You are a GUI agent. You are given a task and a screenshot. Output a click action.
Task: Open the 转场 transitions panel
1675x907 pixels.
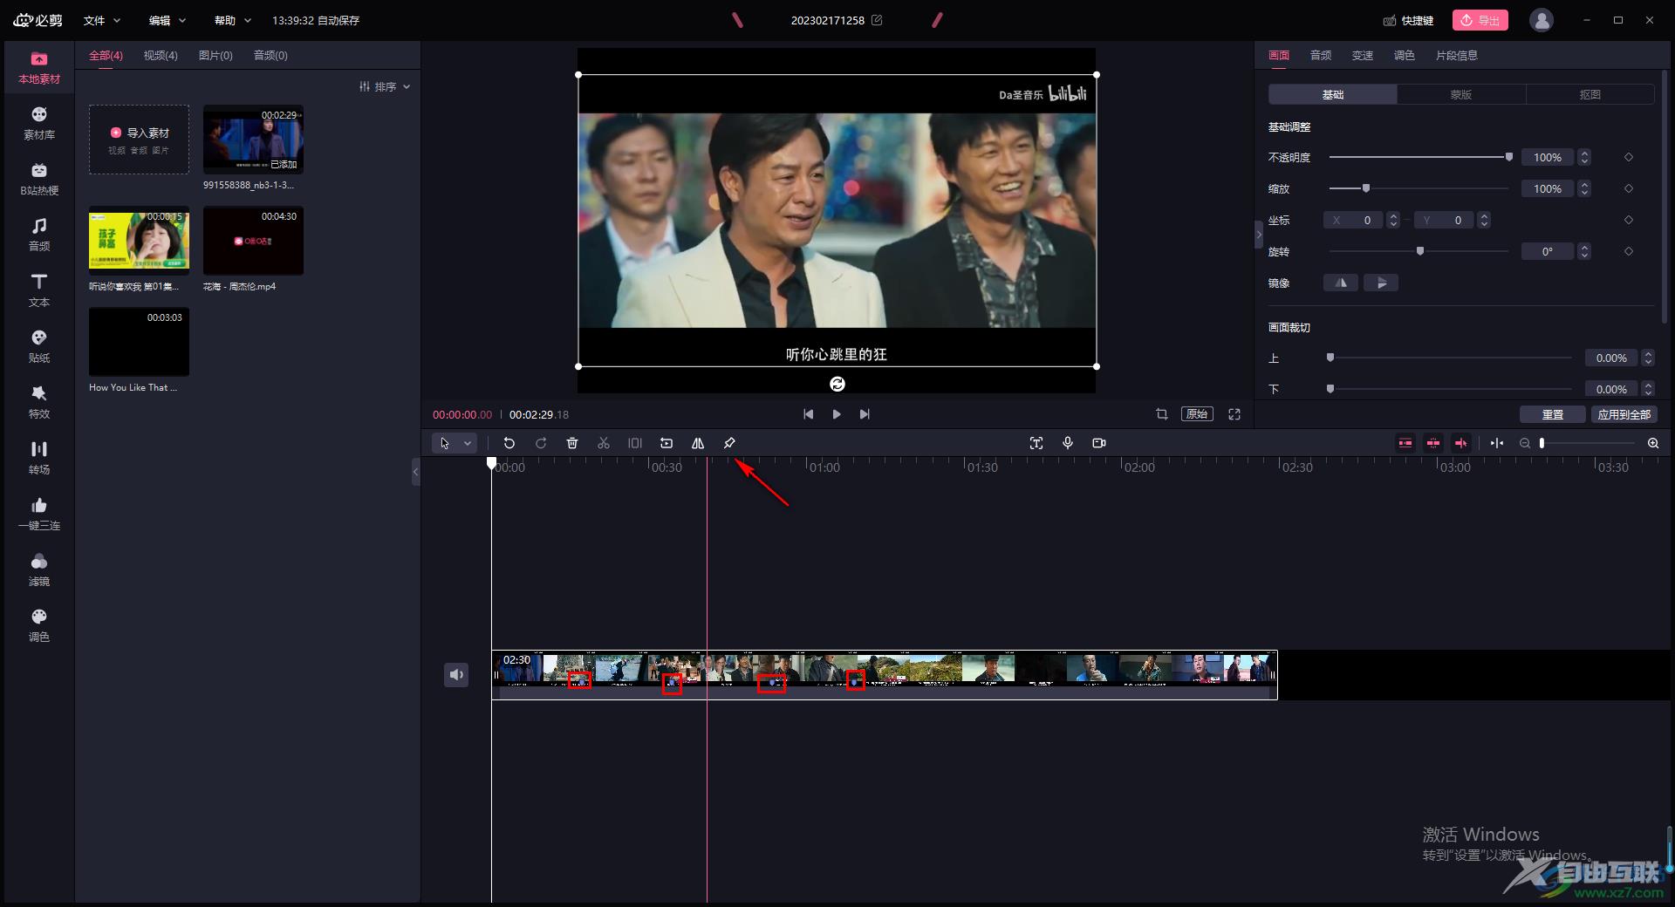click(39, 459)
